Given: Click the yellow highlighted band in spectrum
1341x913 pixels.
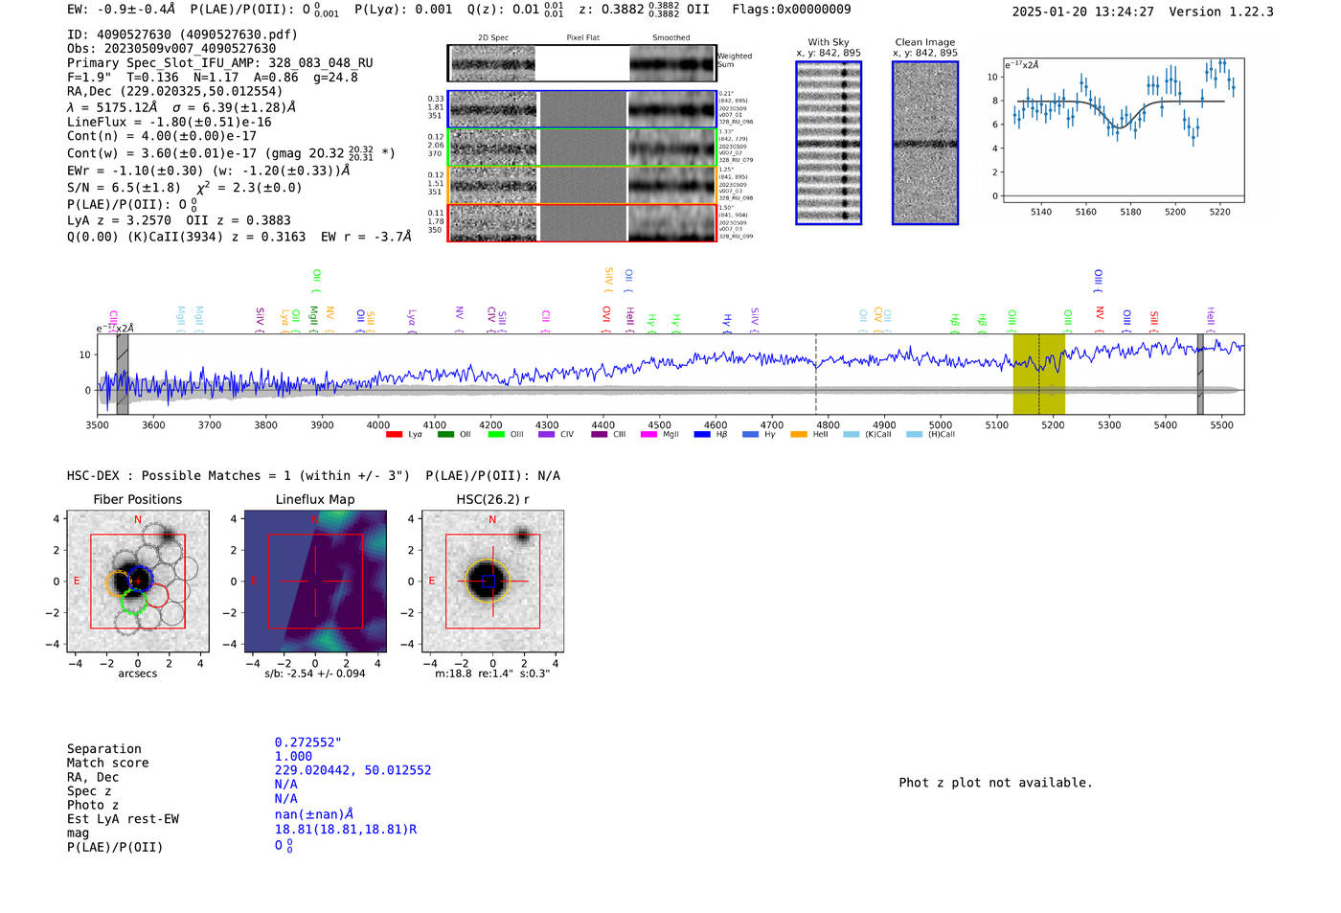Looking at the screenshot, I should point(1038,374).
